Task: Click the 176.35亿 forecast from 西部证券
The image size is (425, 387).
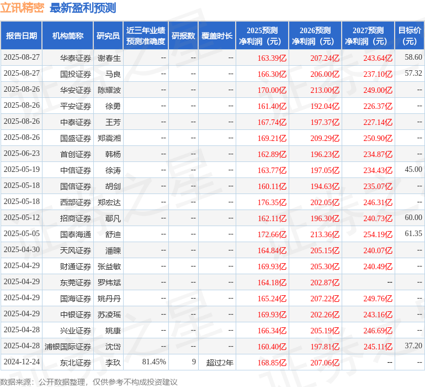Action: click(272, 202)
